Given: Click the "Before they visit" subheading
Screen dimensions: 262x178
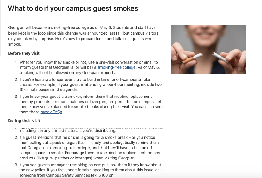Looking at the screenshot, I should coord(24,53).
